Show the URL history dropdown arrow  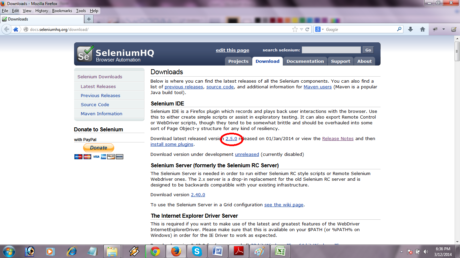[x=301, y=29]
